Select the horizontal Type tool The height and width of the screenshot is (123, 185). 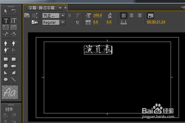(6, 20)
